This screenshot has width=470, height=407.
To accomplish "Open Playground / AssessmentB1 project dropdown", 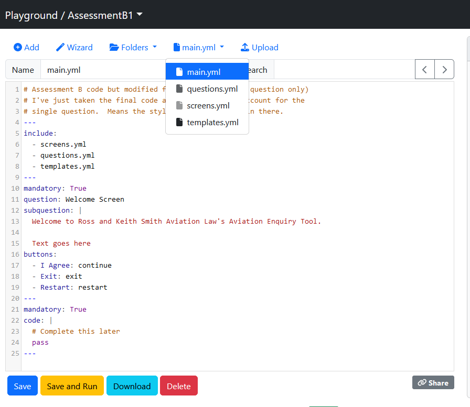I will pos(74,15).
